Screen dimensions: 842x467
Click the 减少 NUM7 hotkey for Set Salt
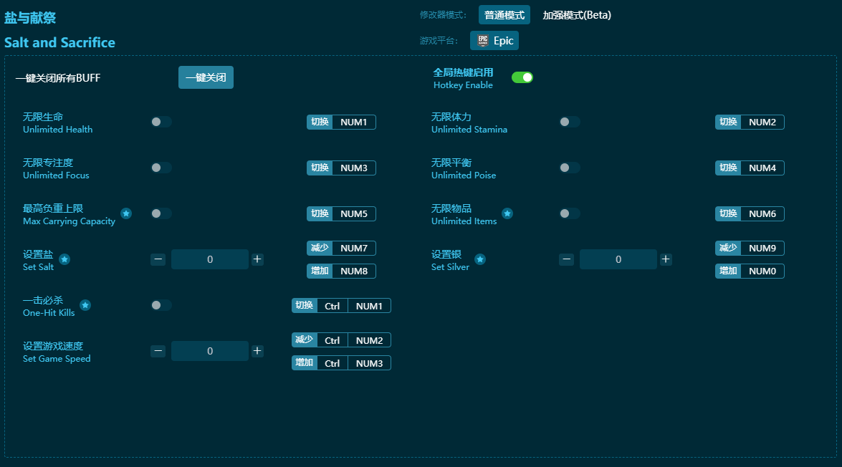tap(341, 248)
